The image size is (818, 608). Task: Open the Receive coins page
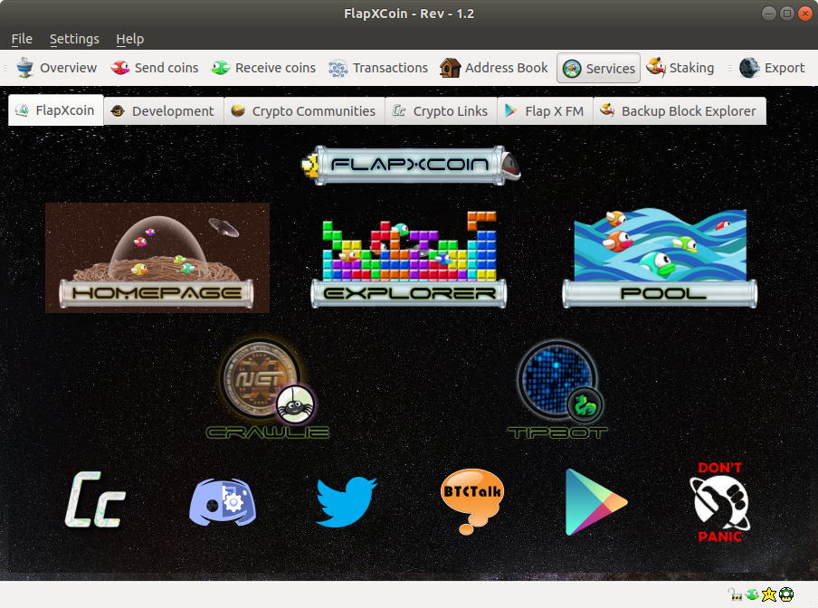[x=264, y=68]
